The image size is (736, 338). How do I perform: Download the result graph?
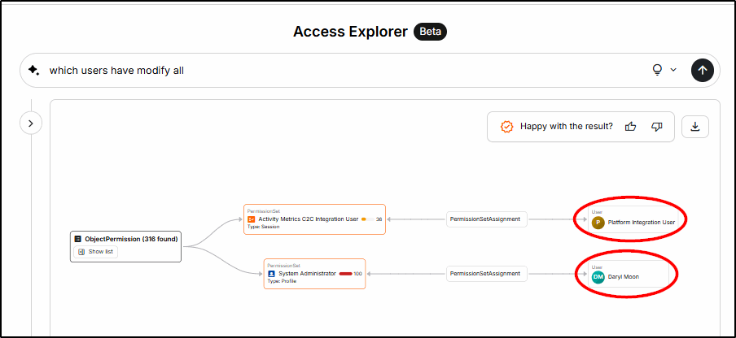(x=695, y=126)
